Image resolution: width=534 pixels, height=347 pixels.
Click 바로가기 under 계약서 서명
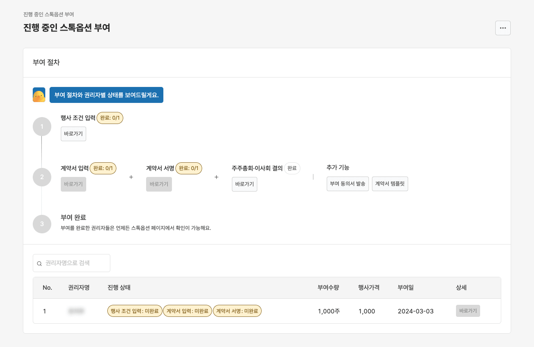(159, 184)
